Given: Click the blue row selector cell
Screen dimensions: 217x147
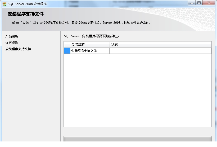Looking at the screenshot, I should (67, 51).
